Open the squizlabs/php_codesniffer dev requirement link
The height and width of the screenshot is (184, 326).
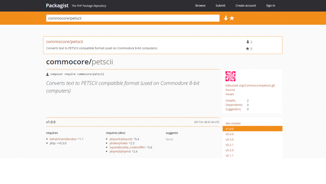point(127,147)
